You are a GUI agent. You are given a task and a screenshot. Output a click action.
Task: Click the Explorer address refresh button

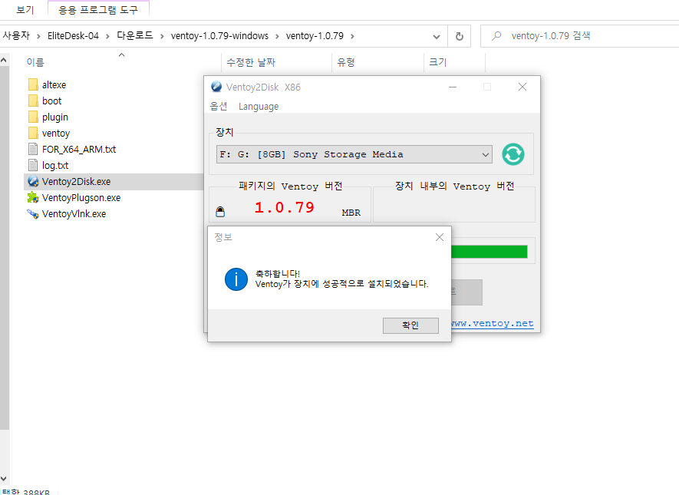click(x=460, y=36)
